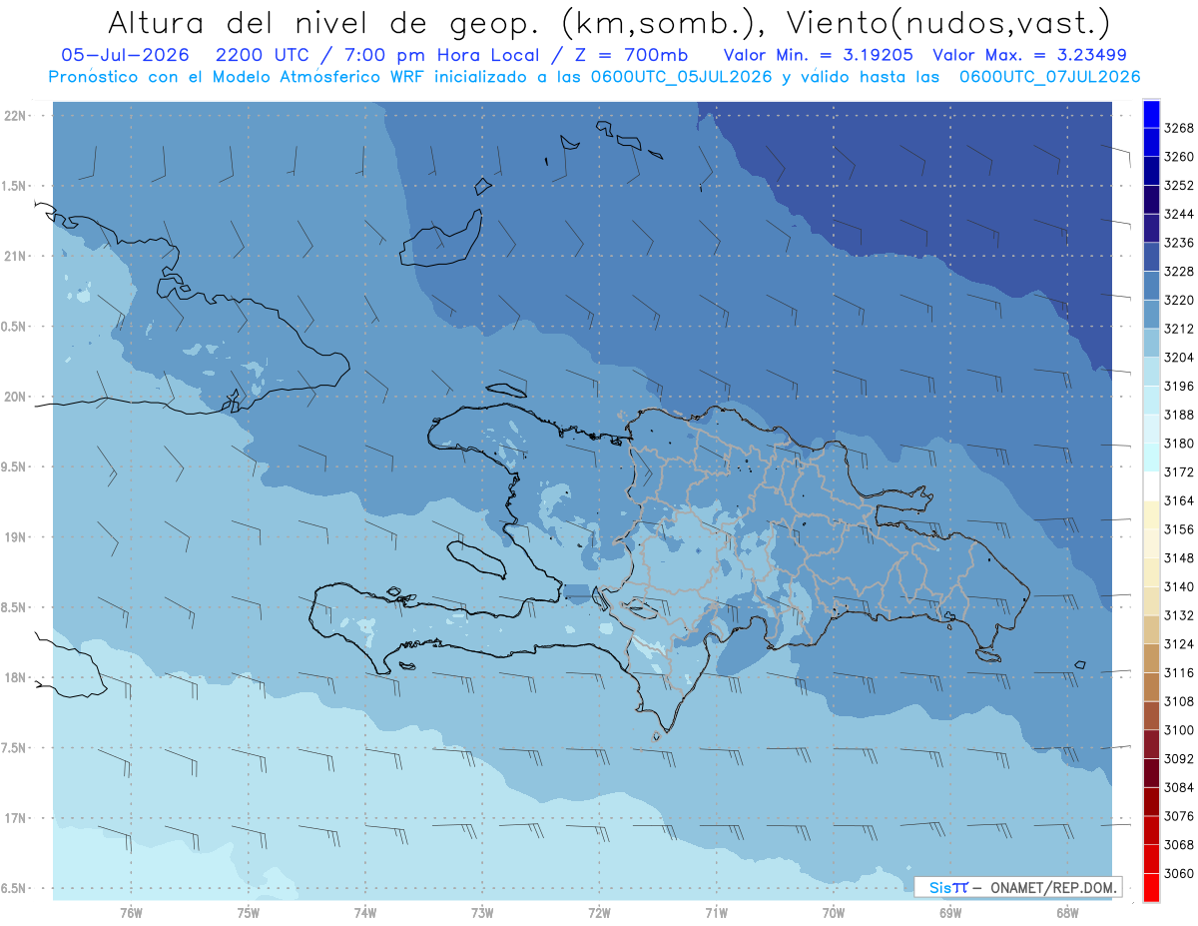Screen dimensions: 1198x926
Task: Pick the dark red swatch between 3092 and 3084
Action: (x=1151, y=772)
